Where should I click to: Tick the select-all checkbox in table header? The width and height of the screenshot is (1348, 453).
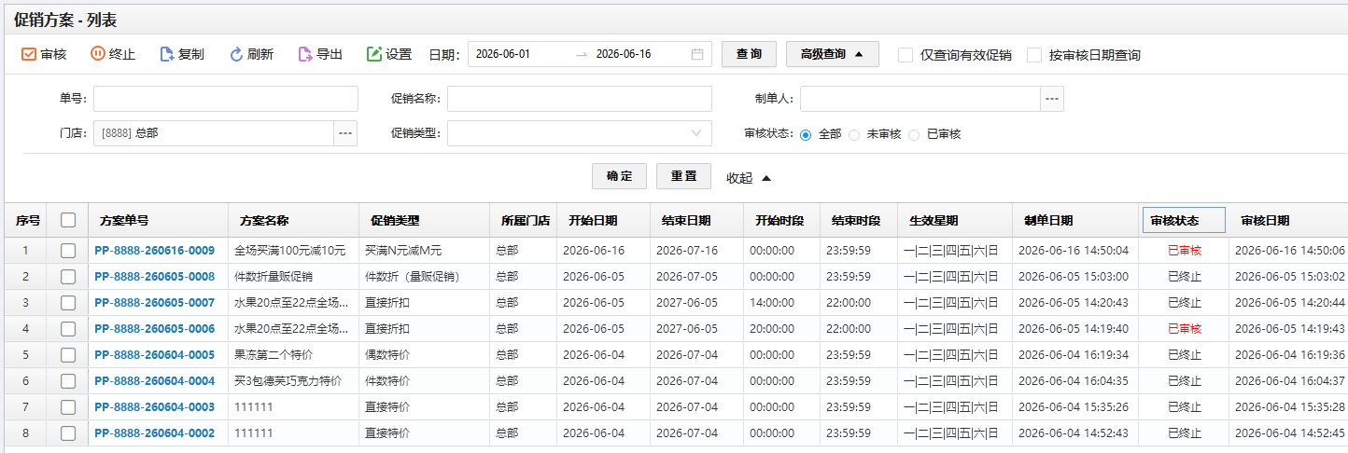point(68,220)
